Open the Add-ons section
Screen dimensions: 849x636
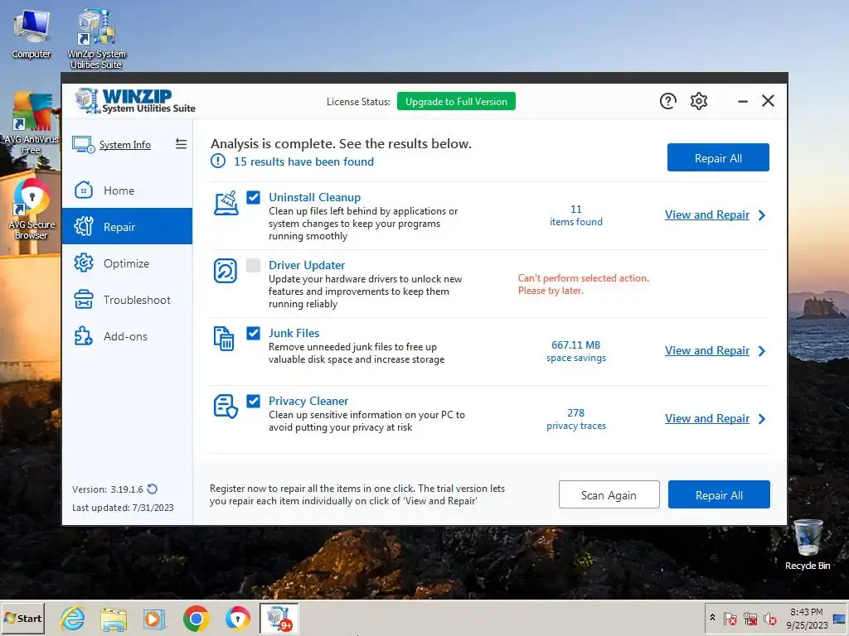point(127,336)
